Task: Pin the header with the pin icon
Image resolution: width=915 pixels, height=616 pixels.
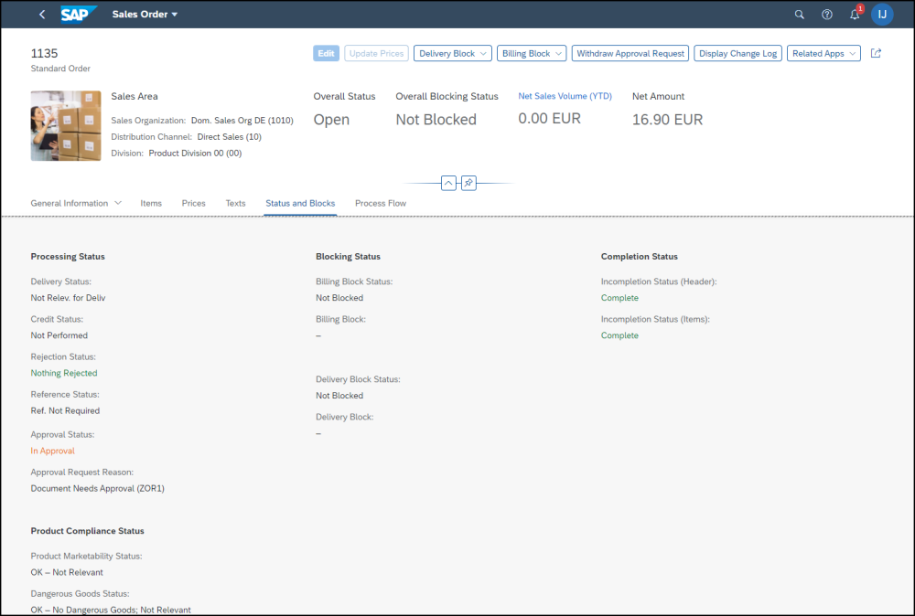Action: point(468,183)
